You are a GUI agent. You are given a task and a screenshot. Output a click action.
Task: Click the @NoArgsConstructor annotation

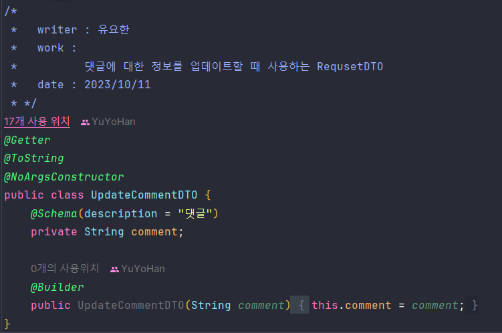[64, 177]
